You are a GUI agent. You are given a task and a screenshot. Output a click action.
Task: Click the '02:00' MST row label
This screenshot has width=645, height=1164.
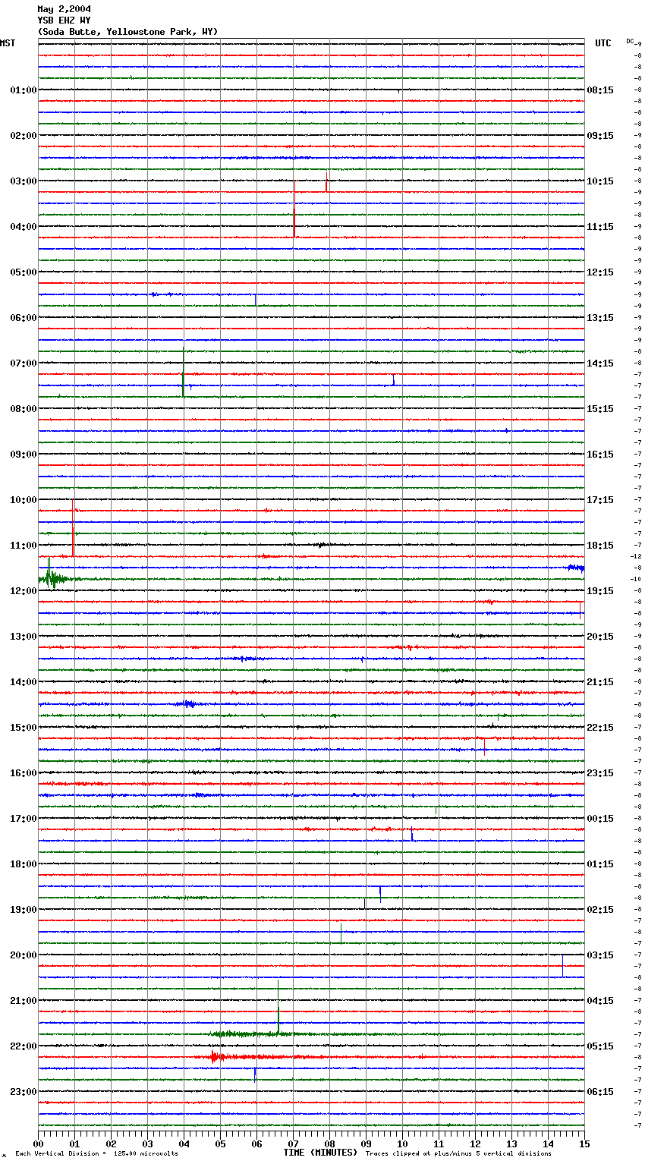pos(24,136)
